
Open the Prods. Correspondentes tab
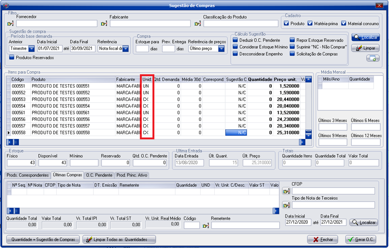coord(28,175)
